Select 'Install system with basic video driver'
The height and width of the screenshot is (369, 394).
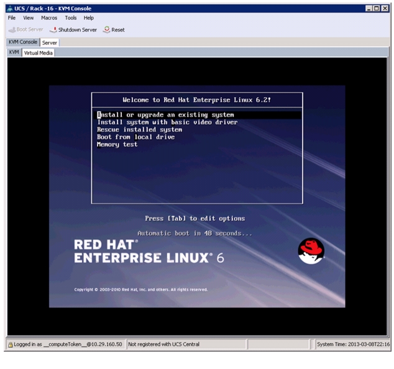(x=167, y=122)
